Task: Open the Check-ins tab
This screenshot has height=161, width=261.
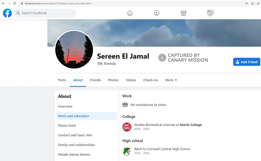Action: [150, 80]
